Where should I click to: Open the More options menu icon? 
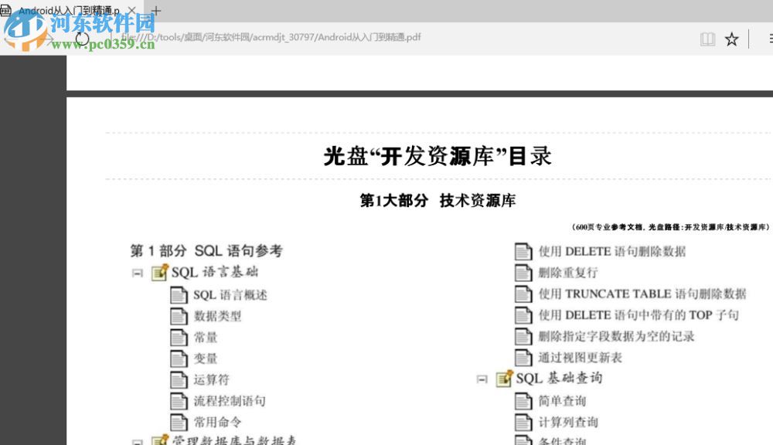click(x=771, y=39)
